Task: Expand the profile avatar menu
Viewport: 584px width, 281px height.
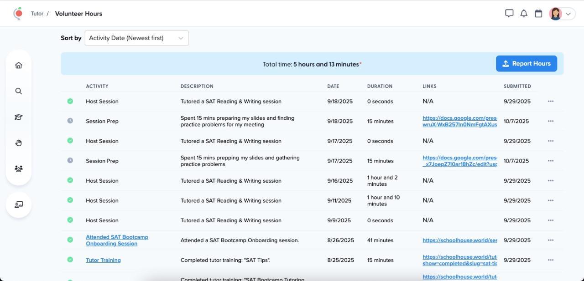Action: (x=561, y=14)
